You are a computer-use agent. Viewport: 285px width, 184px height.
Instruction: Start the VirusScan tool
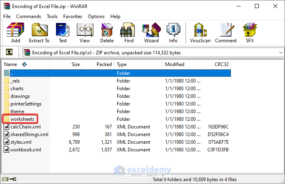[x=200, y=33]
